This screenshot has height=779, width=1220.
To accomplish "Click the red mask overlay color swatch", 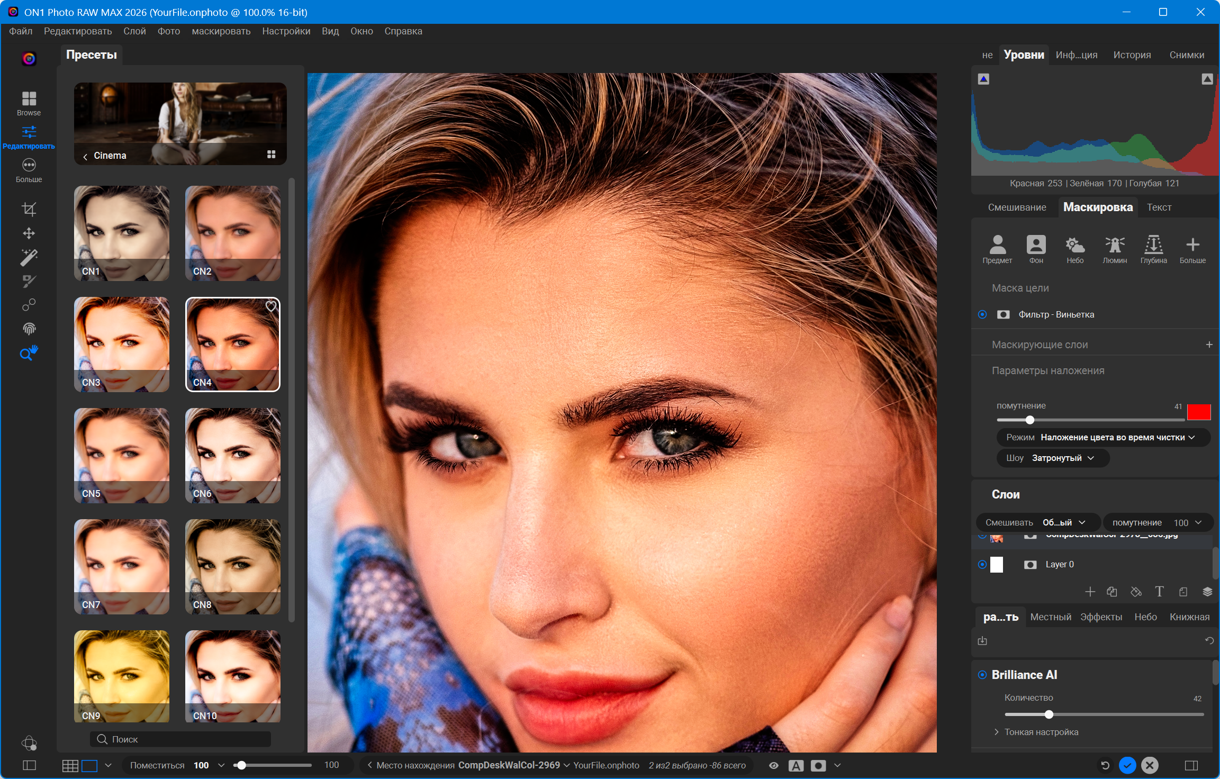I will pyautogui.click(x=1199, y=412).
